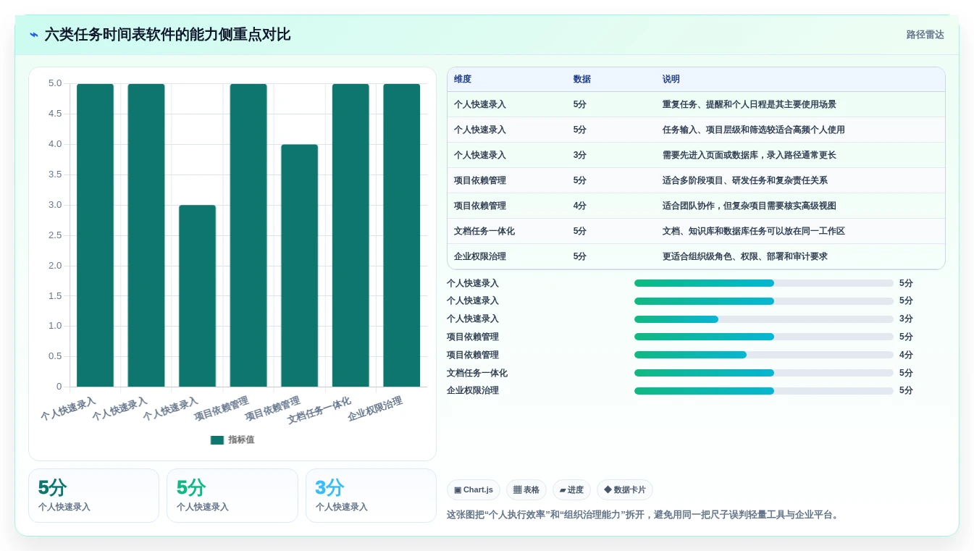Click the 2.5 label on the y-axis
This screenshot has width=974, height=551.
(55, 235)
